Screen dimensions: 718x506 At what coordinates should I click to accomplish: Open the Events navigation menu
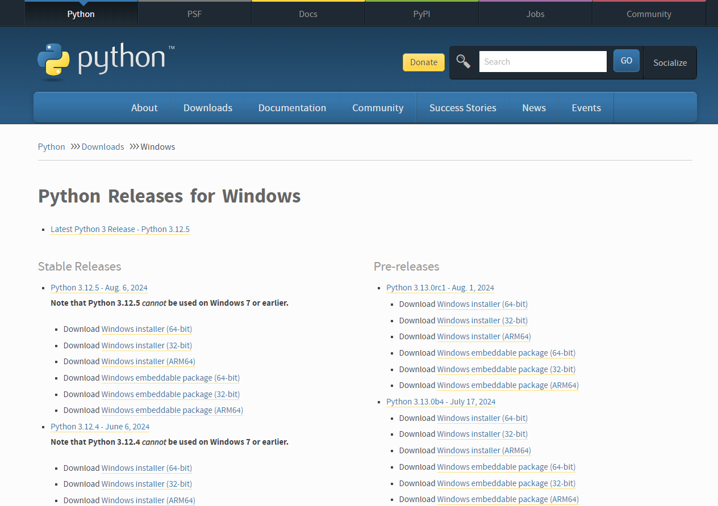tap(586, 108)
